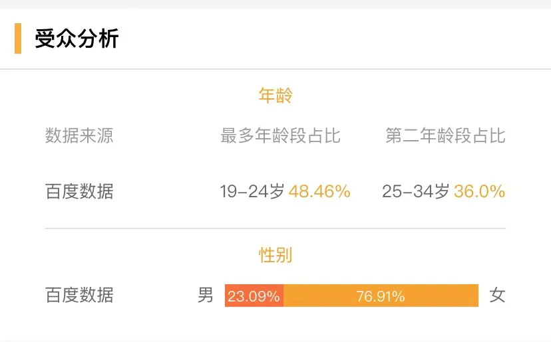Click the 36.0% percentage value
Screen dimensions: 551x342
pos(479,192)
